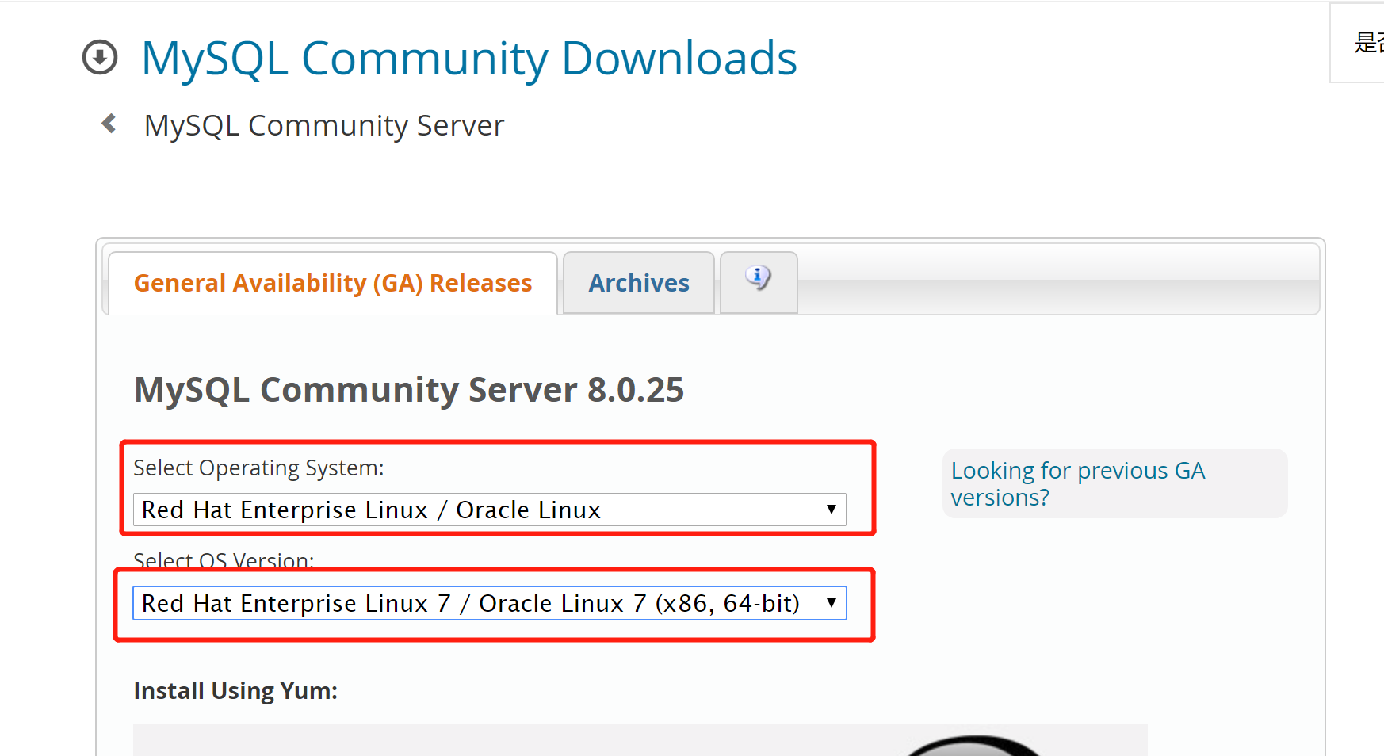
Task: Click the back chevron before MySQL Community Server
Action: (109, 124)
